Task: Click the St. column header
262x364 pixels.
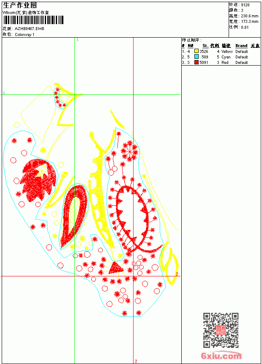Action: point(205,46)
